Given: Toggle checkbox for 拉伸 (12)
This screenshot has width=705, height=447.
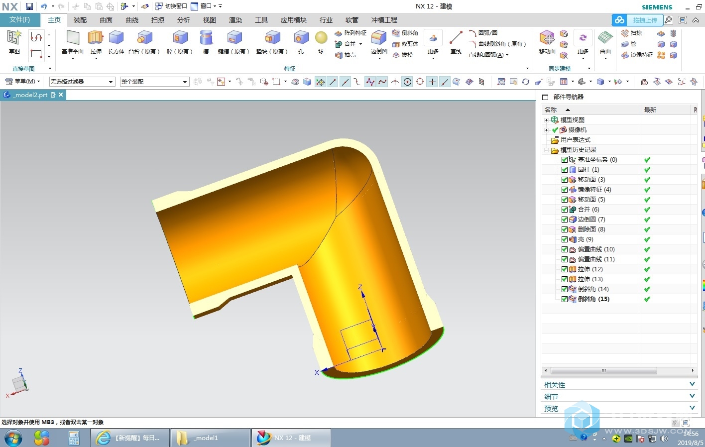Looking at the screenshot, I should pos(565,269).
